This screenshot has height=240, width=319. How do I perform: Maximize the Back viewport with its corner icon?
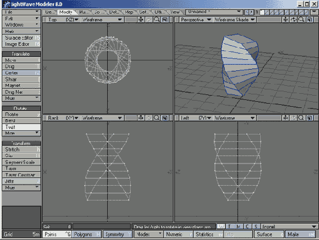[x=165, y=118]
